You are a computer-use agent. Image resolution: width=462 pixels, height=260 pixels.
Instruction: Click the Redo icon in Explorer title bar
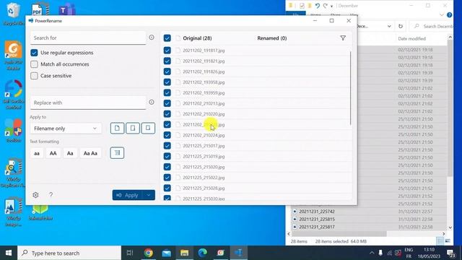[326, 6]
